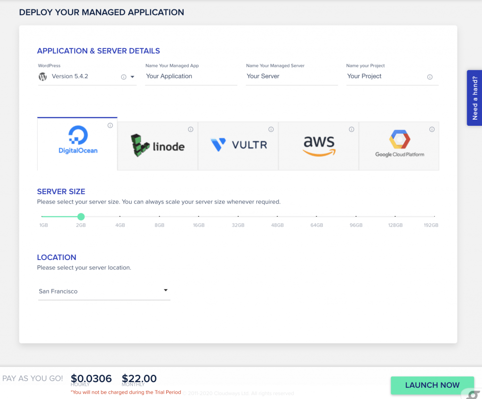Click the Your Project name field
Screen dimensions: 482x399
(x=392, y=76)
